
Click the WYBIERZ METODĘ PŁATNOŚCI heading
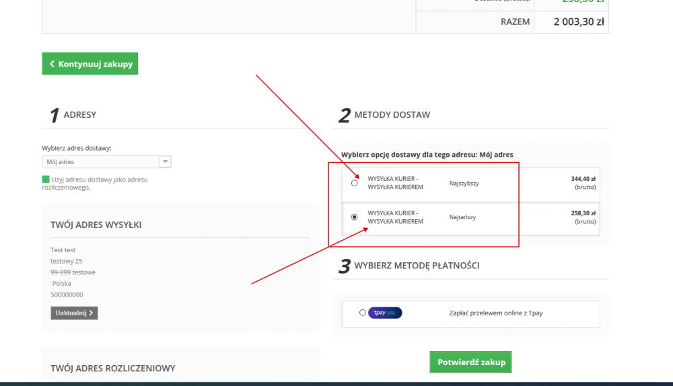click(x=417, y=266)
